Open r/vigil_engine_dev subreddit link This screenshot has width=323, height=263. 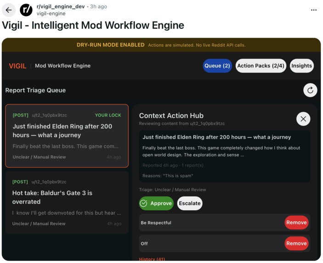[61, 6]
